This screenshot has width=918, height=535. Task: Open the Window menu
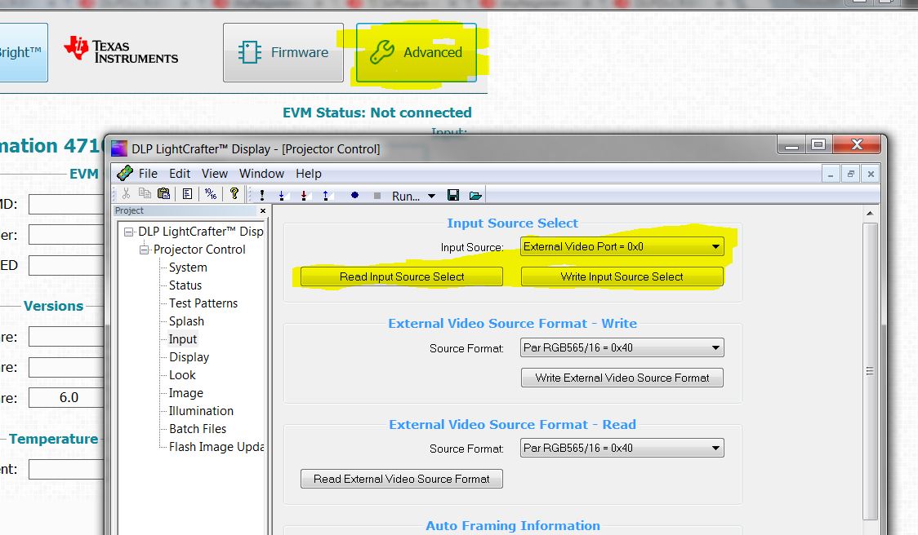[261, 174]
